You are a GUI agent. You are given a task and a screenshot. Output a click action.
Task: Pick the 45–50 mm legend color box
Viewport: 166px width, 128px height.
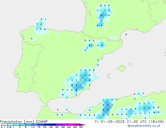(x=77, y=125)
